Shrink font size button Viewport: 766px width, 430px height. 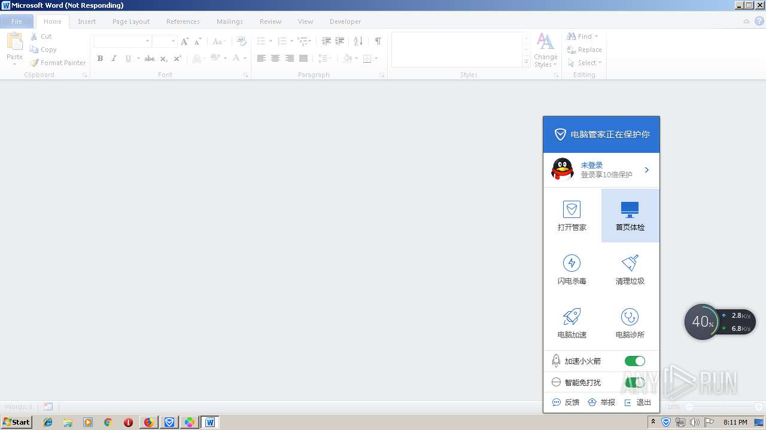pyautogui.click(x=198, y=41)
